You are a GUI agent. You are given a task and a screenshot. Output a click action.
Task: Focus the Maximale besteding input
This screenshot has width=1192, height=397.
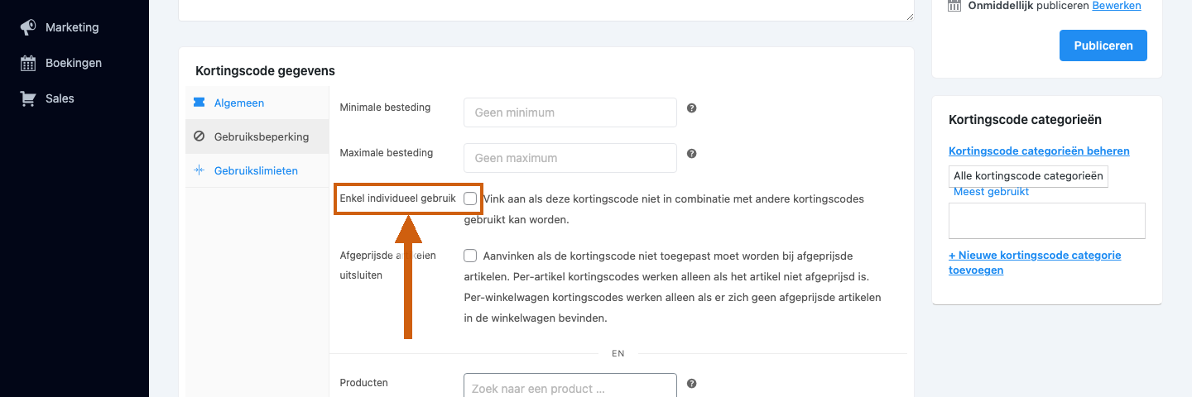point(570,158)
